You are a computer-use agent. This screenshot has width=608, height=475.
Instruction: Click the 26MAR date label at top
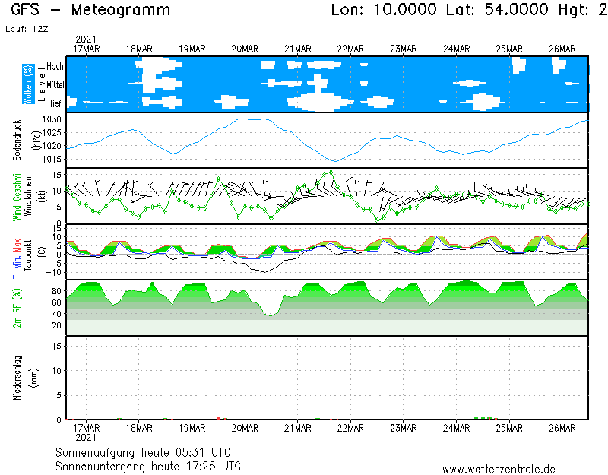(562, 49)
